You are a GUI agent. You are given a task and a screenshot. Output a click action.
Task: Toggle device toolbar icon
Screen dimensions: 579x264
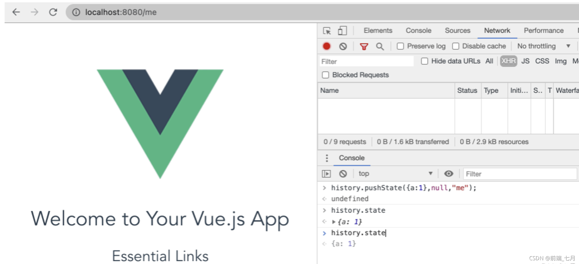342,31
